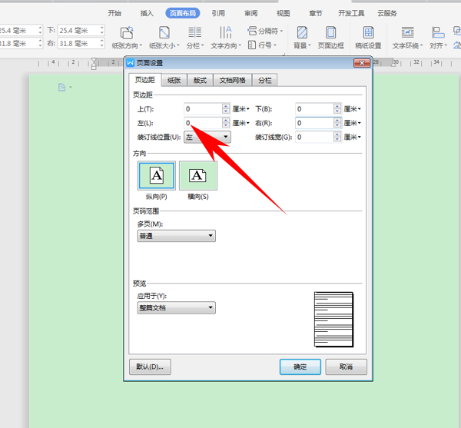Click the 确定 OK button
Image resolution: width=461 pixels, height=428 pixels.
[x=300, y=367]
